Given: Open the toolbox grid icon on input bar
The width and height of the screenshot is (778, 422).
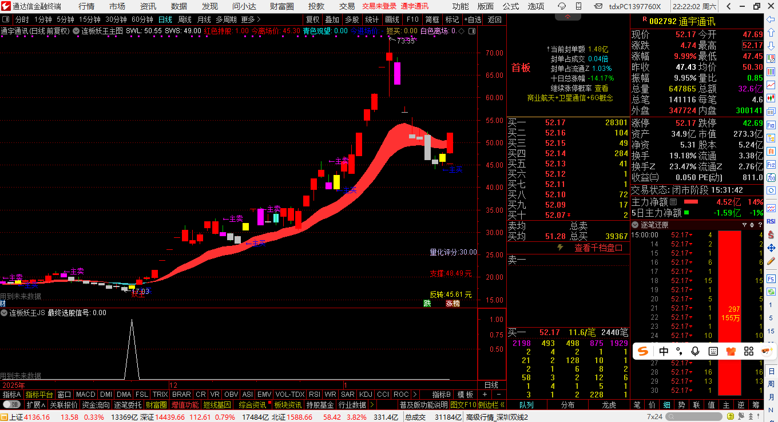Looking at the screenshot, I should click(748, 351).
